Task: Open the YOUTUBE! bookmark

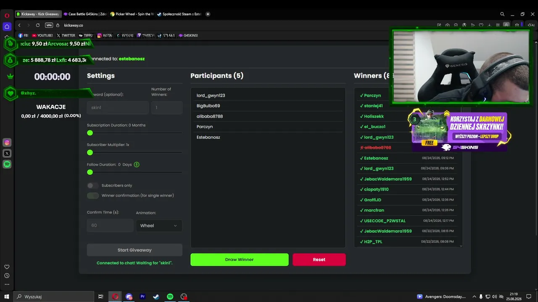Action: pos(42,36)
